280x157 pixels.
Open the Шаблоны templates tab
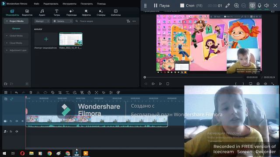pos(115,13)
